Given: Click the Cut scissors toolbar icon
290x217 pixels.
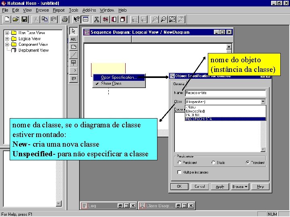Looking at the screenshot, I should [x=36, y=19].
